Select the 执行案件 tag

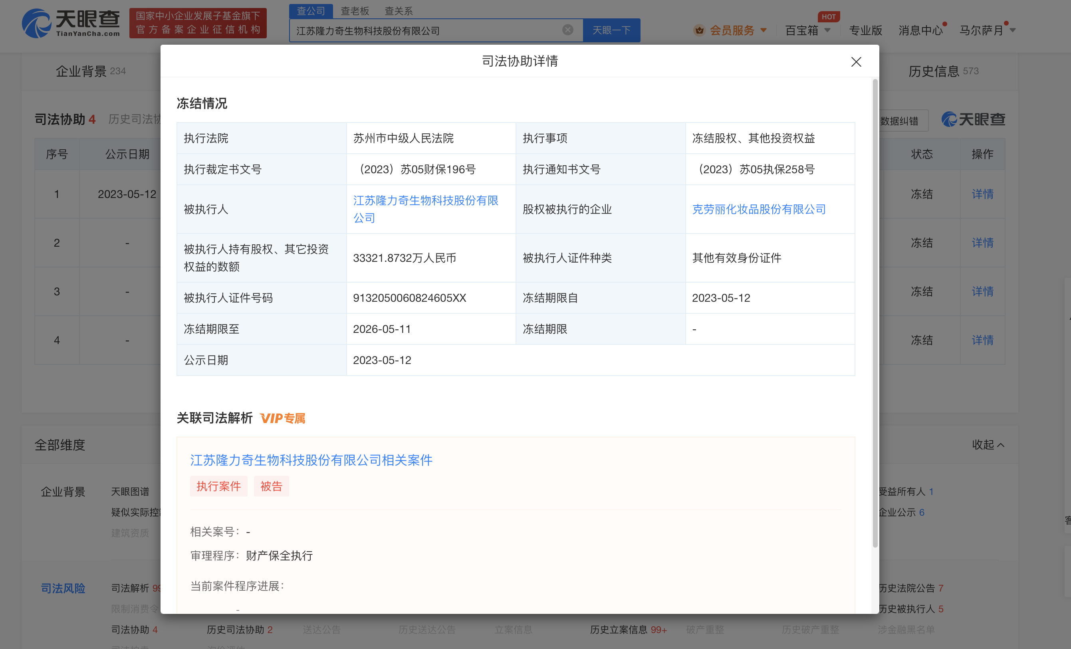click(x=219, y=486)
